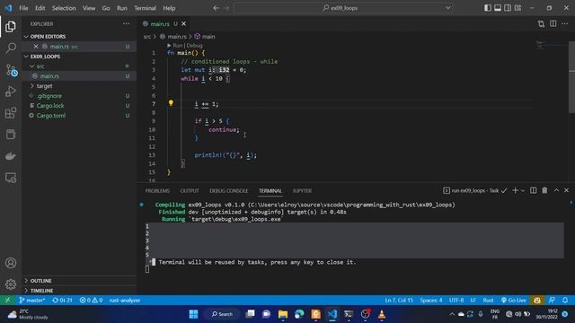This screenshot has height=323, width=575.
Task: Open Source Control view
Action: tap(11, 70)
